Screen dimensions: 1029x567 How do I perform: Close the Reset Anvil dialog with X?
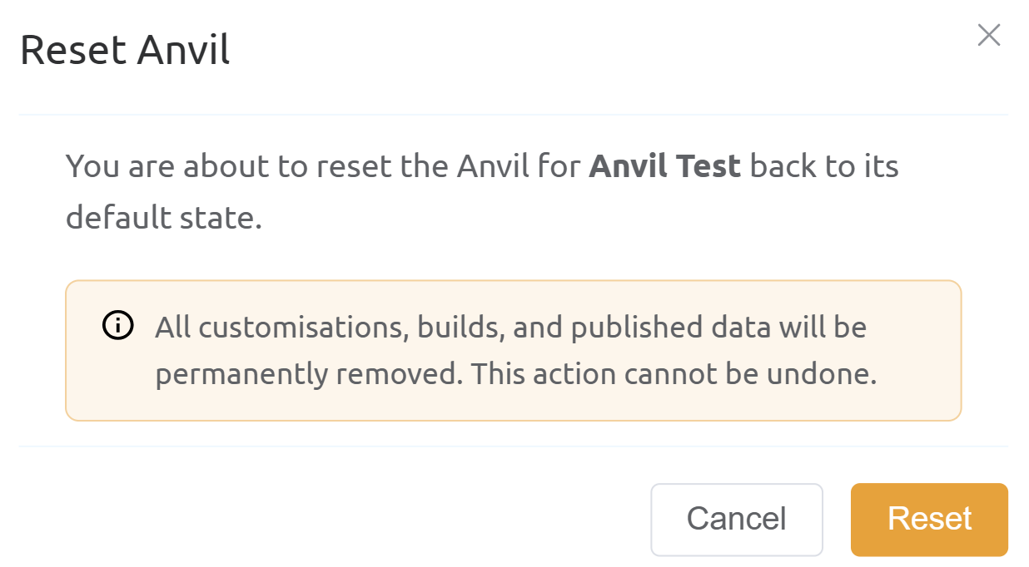pos(988,35)
